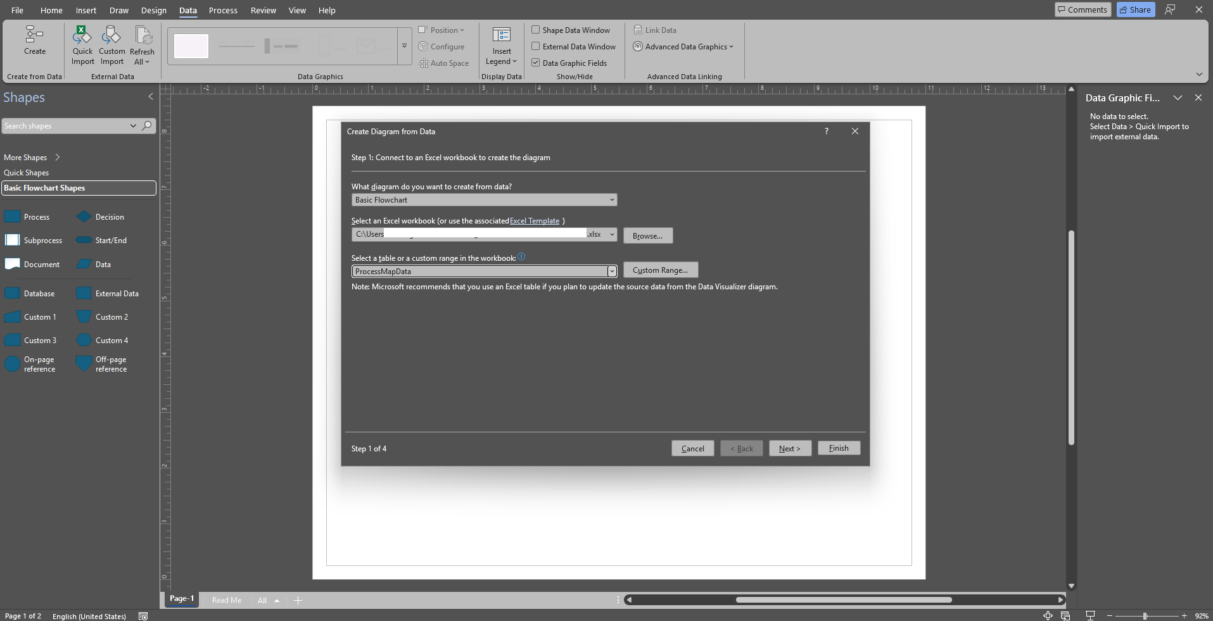Viewport: 1213px width, 621px height.
Task: Open the dialog help question mark
Action: [x=826, y=131]
